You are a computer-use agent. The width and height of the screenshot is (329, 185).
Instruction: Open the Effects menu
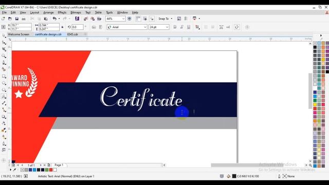tap(62, 12)
